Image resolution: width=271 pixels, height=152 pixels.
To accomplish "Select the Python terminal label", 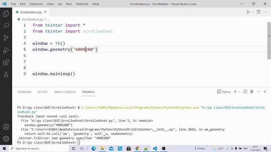I will coord(224,92).
